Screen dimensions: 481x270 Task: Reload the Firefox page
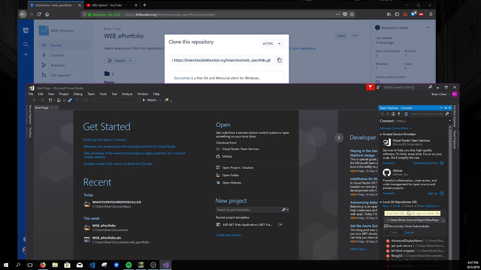[39, 14]
